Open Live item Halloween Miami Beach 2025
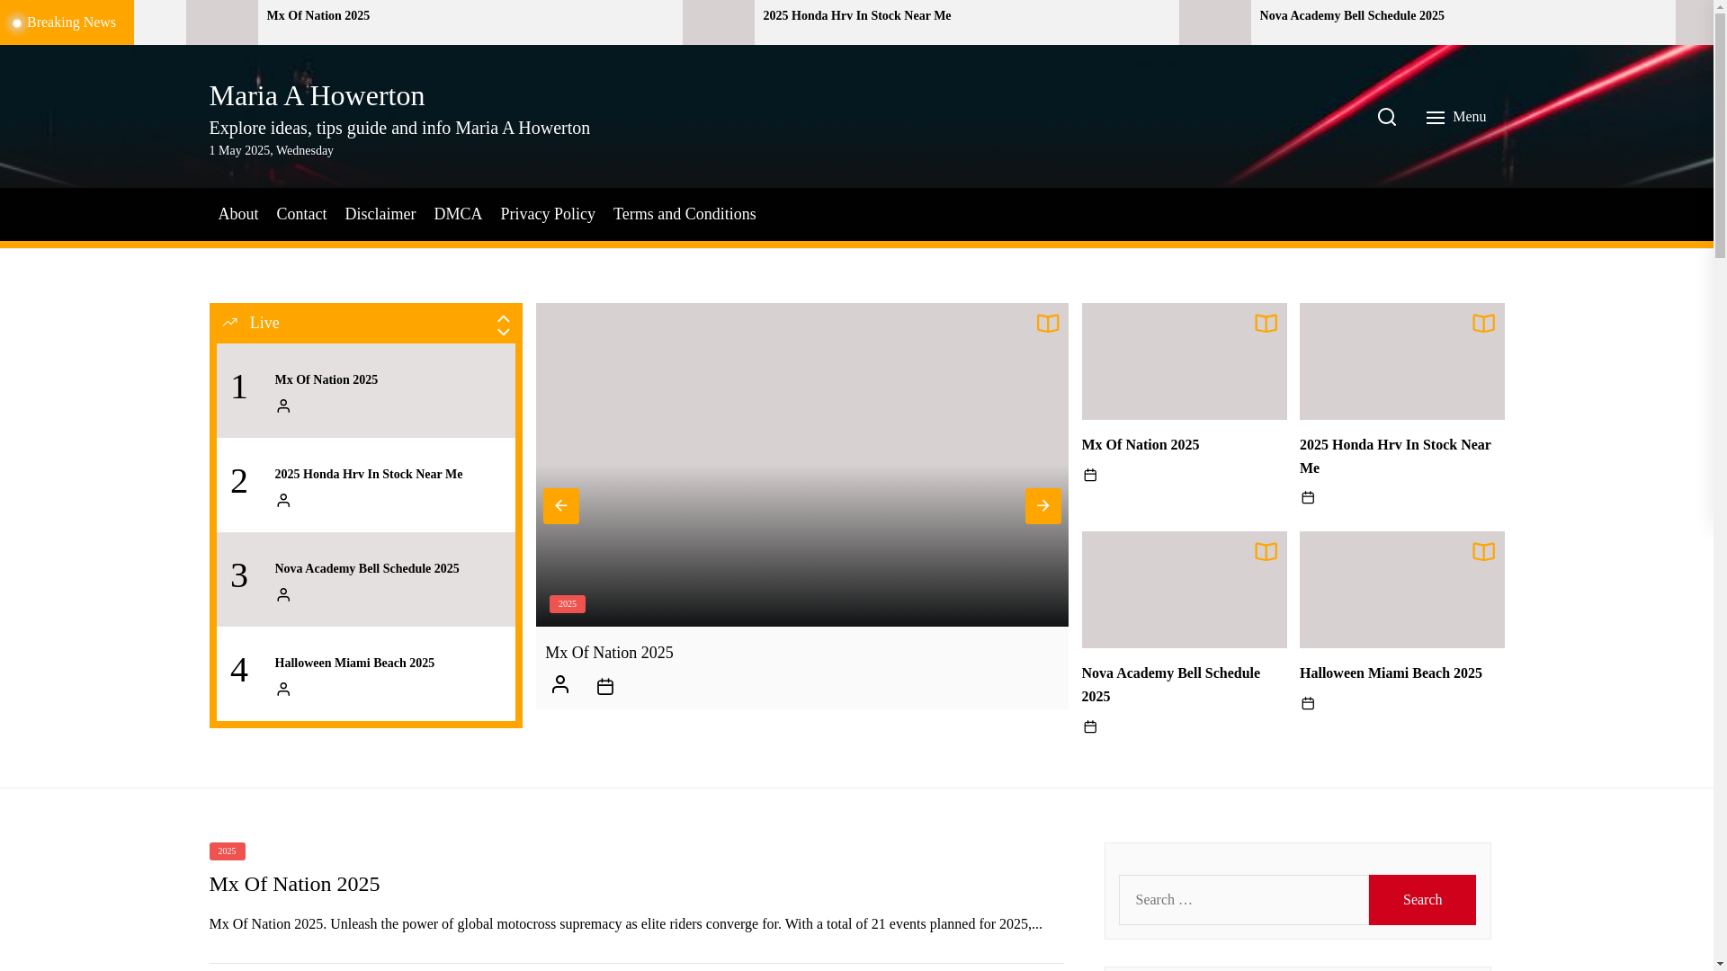This screenshot has width=1727, height=971. [354, 664]
